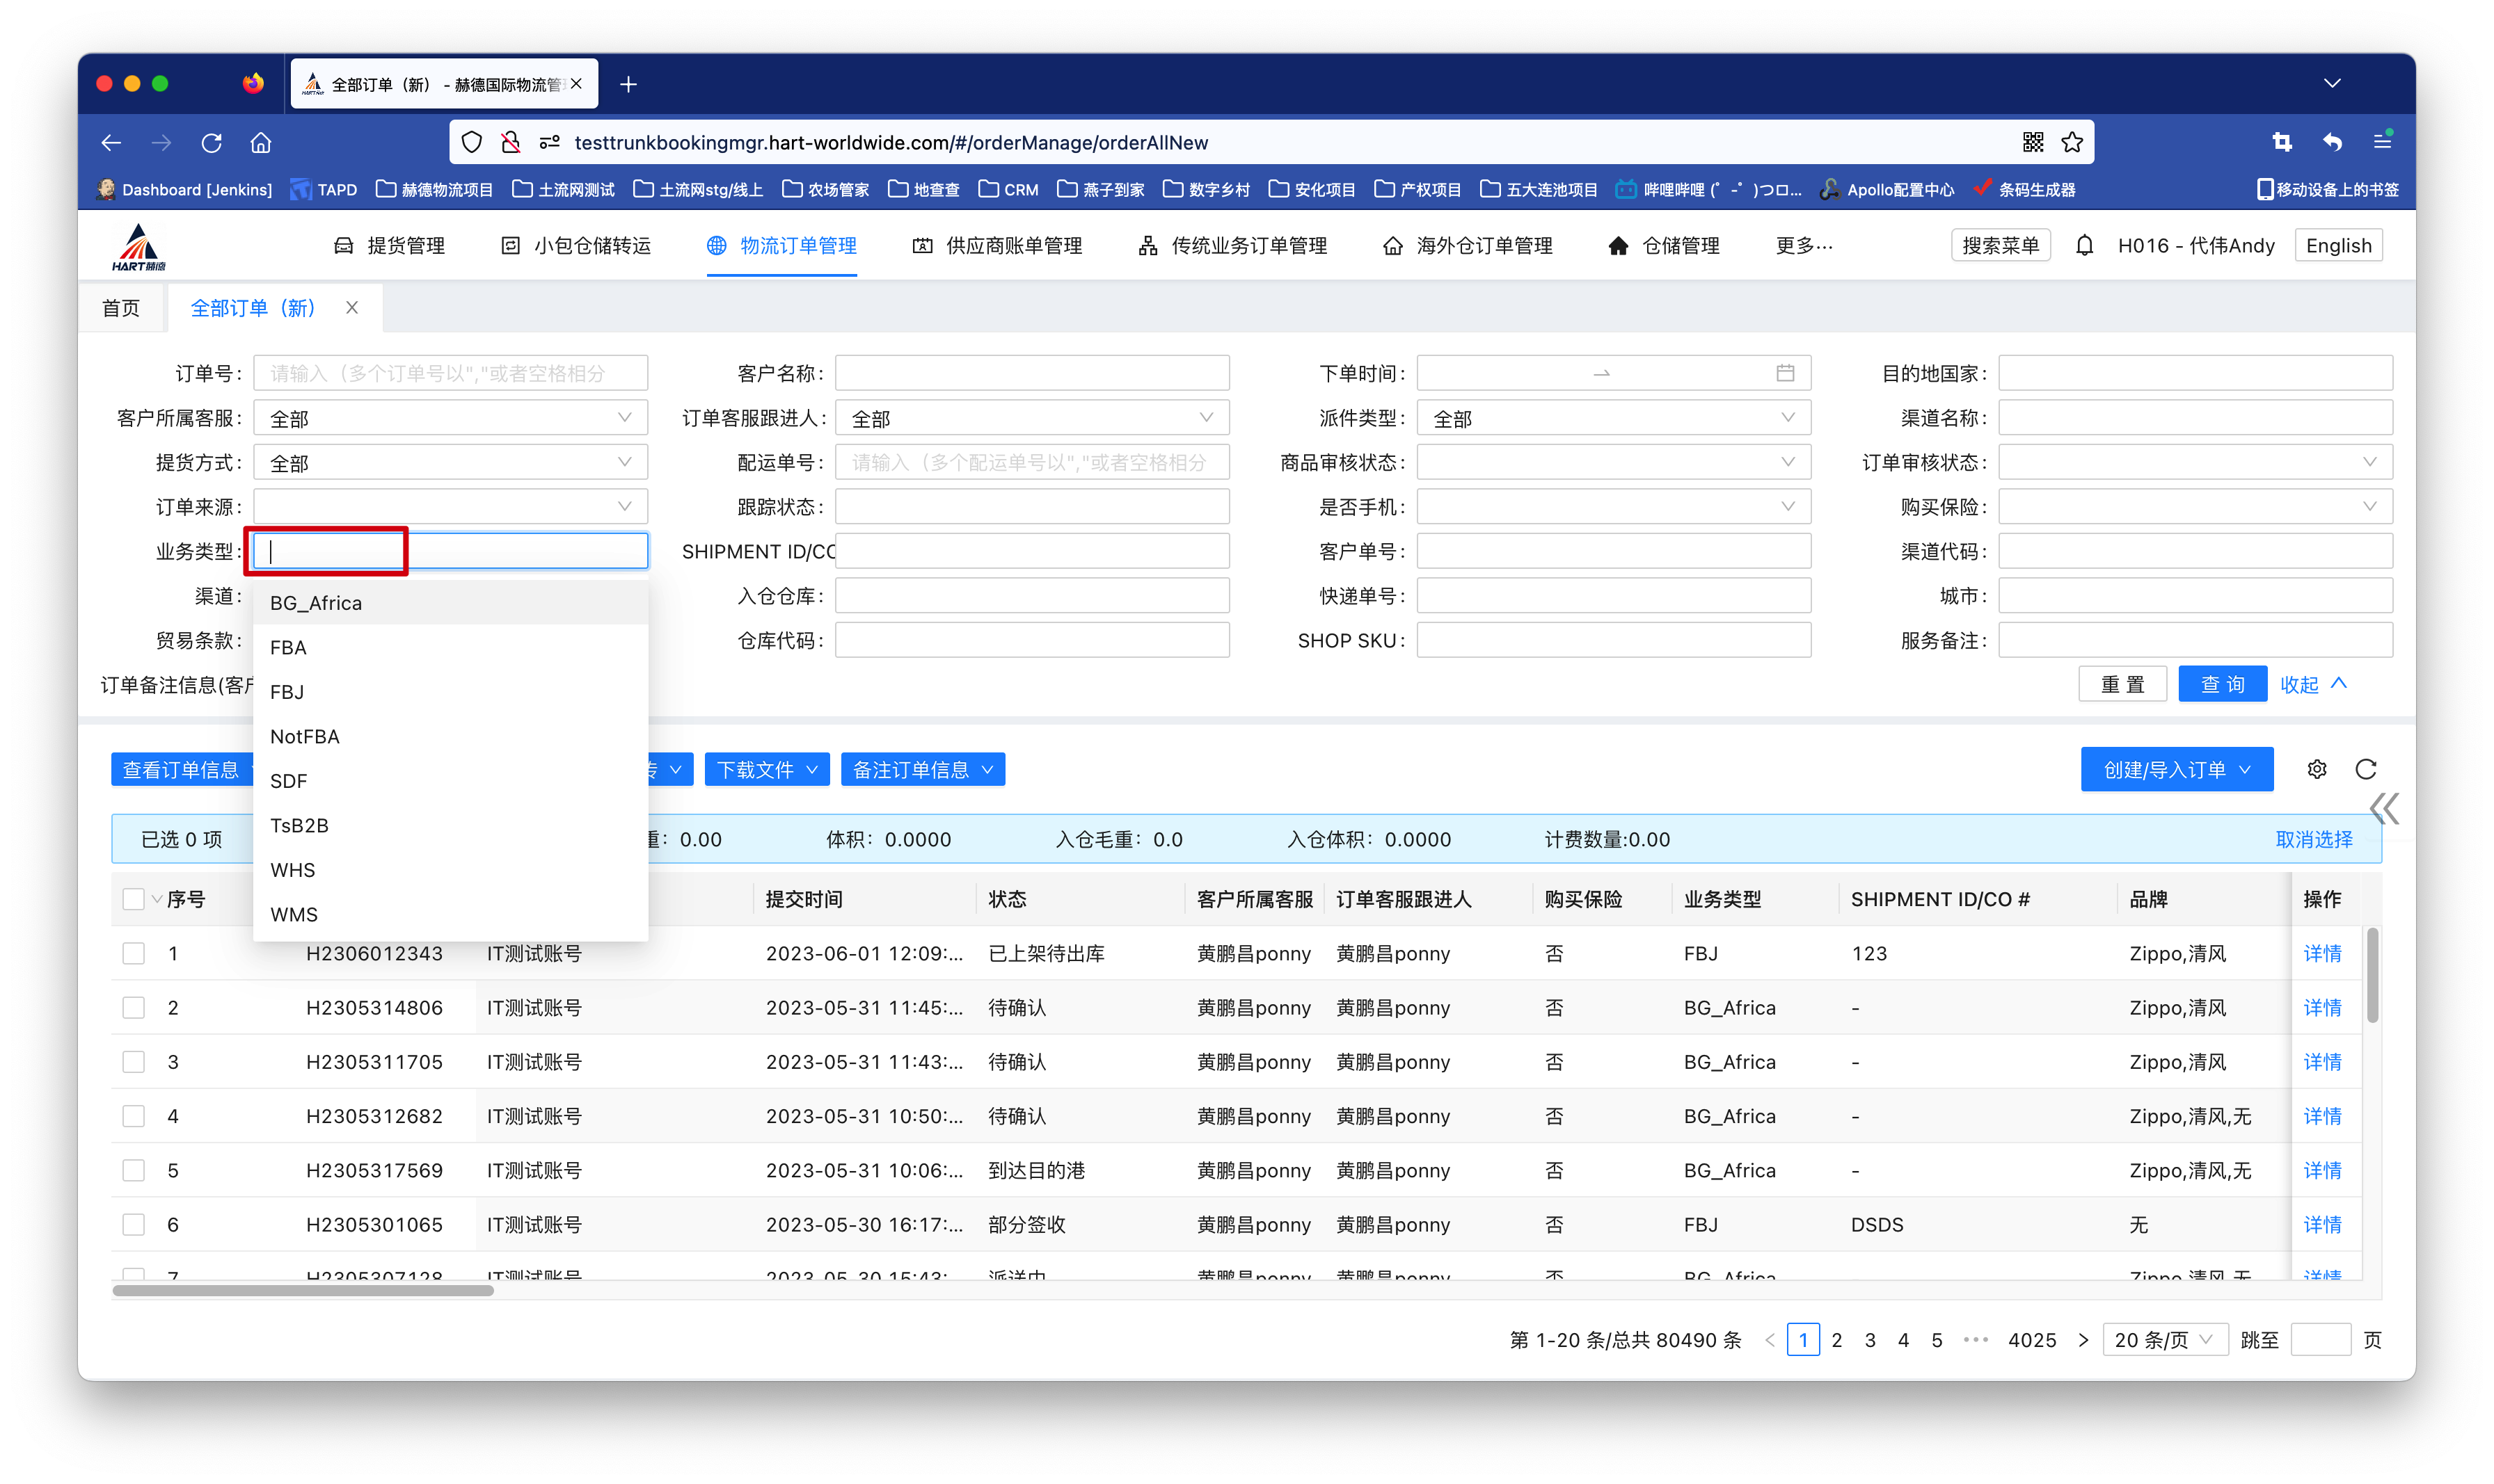This screenshot has width=2494, height=1484.
Task: Toggle the select-all header checkbox
Action: [133, 899]
